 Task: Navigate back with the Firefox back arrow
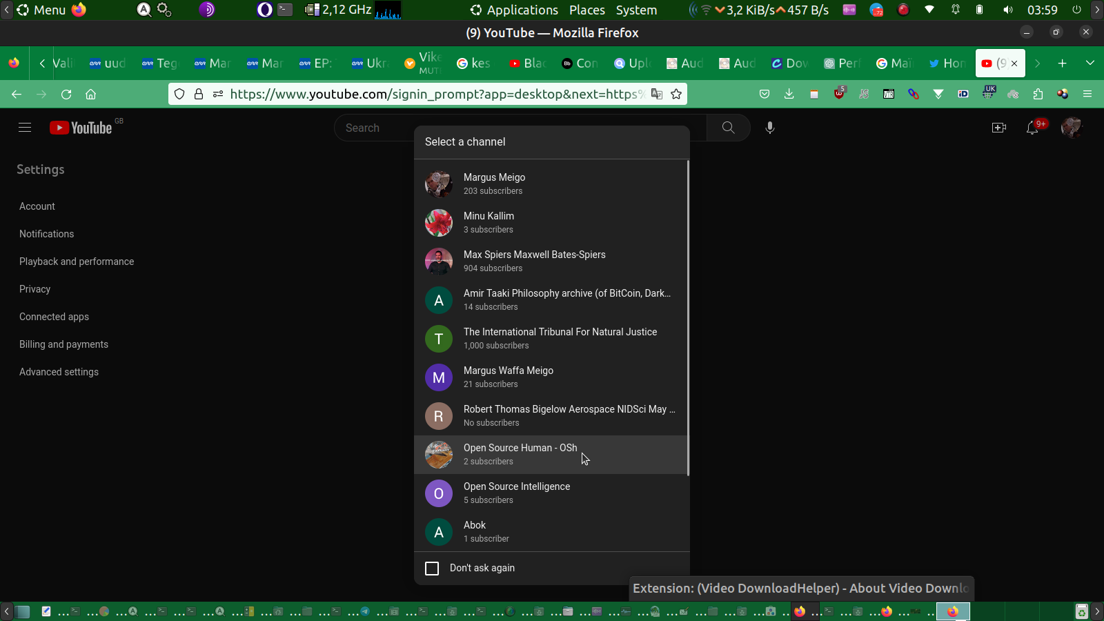click(x=17, y=95)
